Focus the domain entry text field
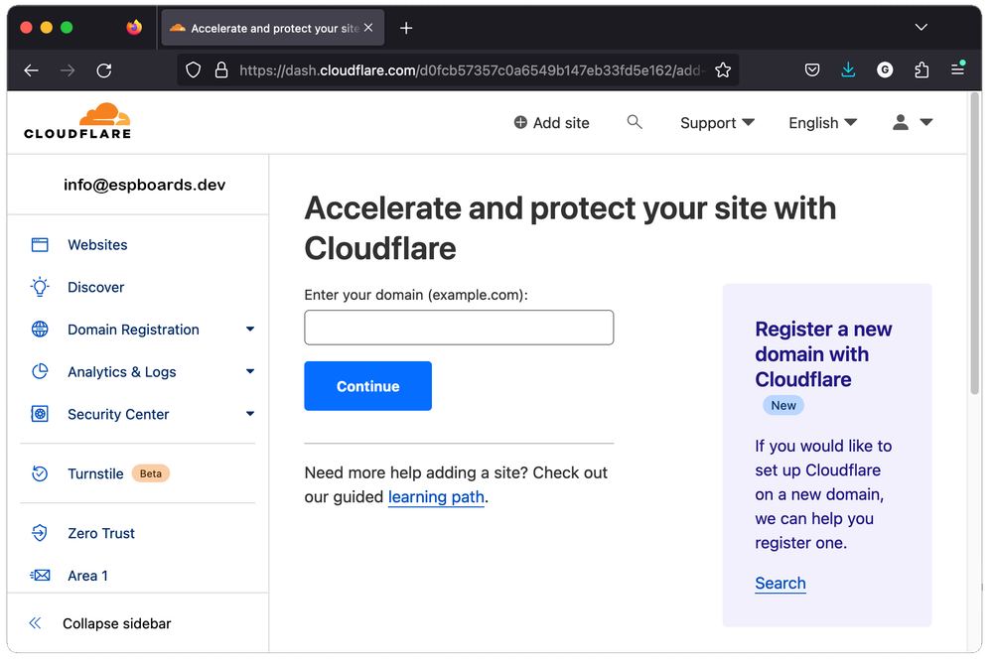 coord(459,328)
